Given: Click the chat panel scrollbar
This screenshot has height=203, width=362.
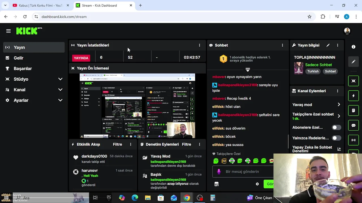Looking at the screenshot, I should (x=288, y=141).
